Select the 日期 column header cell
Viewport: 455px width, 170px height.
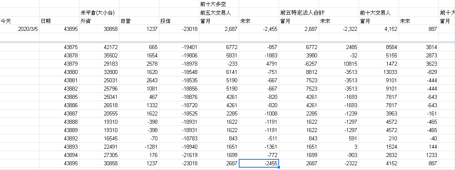point(59,21)
